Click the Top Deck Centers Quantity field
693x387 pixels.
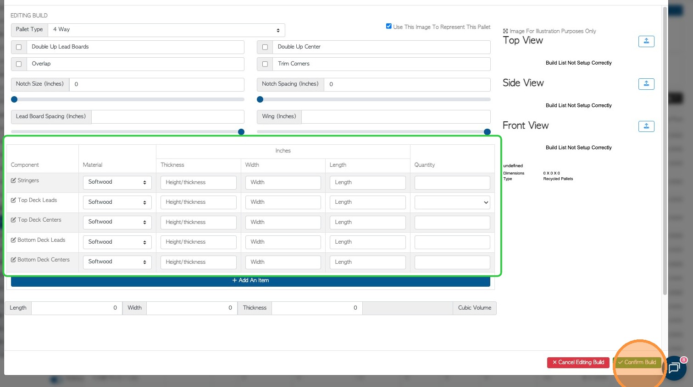point(452,222)
